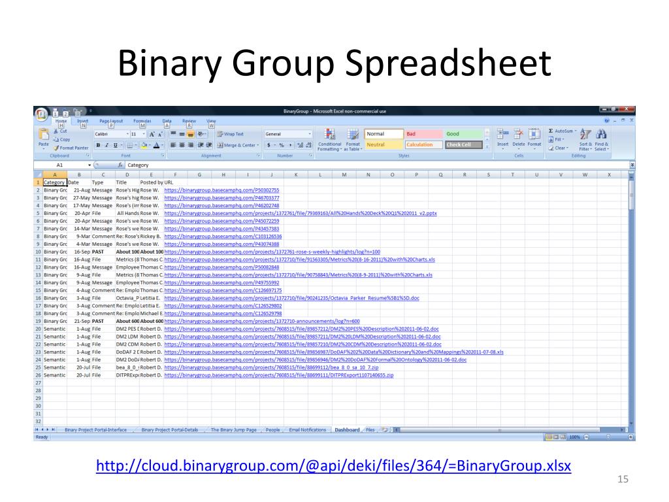Toggle Align Text Right

(191, 145)
